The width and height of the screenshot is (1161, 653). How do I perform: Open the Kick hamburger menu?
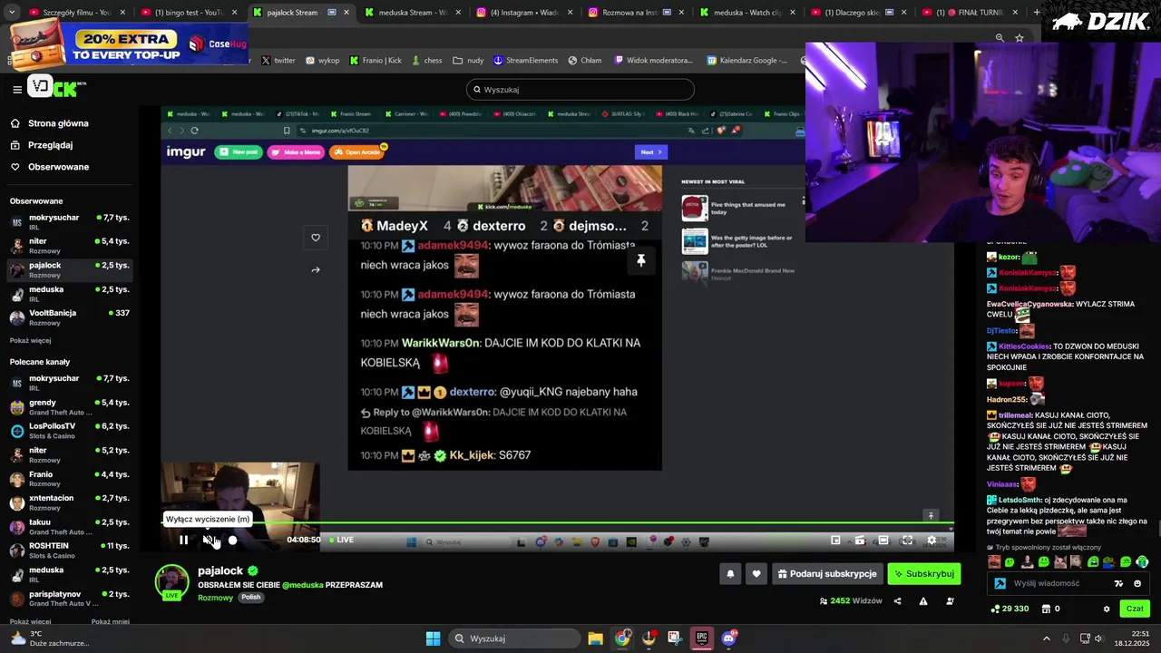(17, 89)
